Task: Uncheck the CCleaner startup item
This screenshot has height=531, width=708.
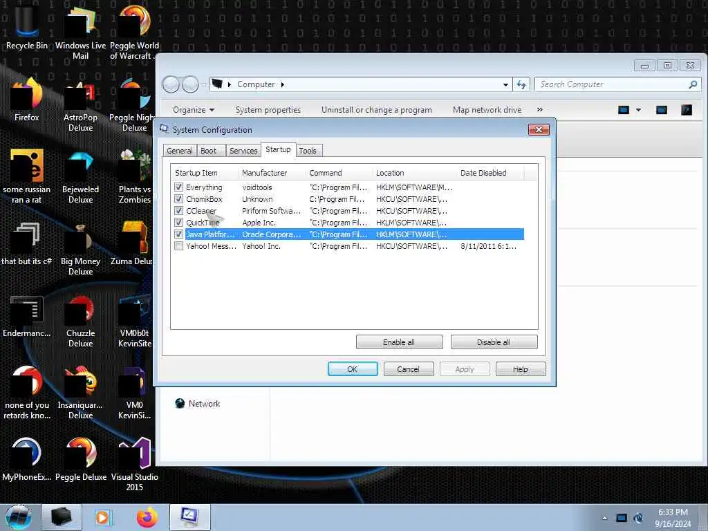Action: [x=179, y=210]
